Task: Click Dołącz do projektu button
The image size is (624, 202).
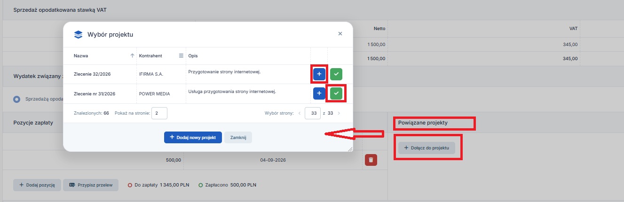Action: pos(427,148)
